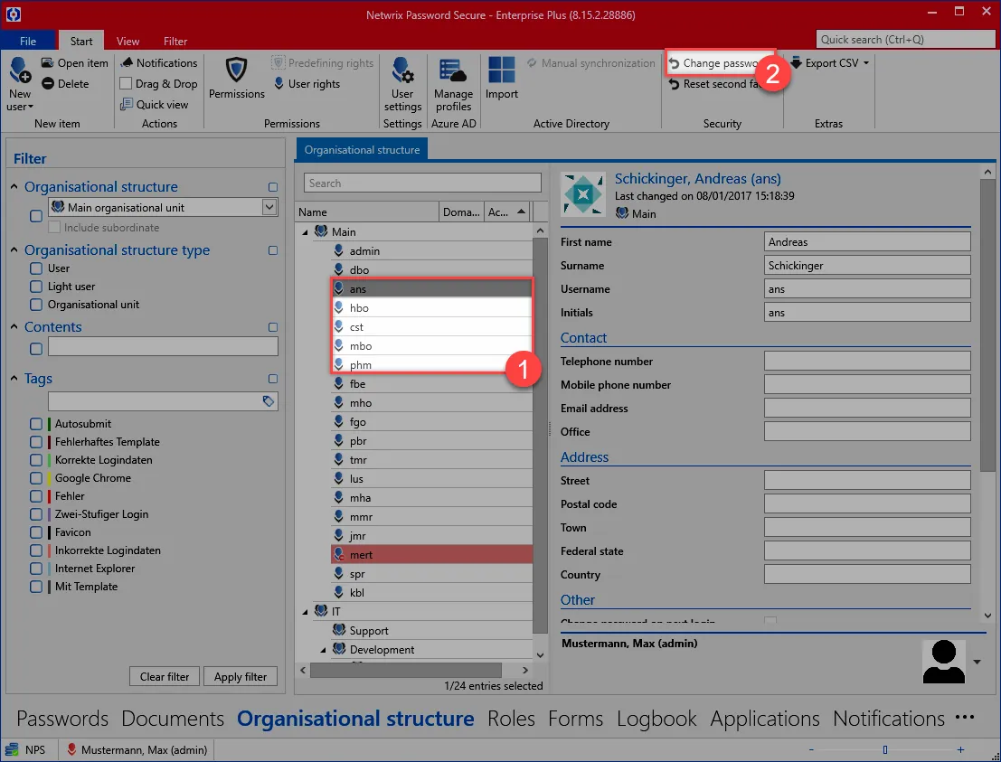The width and height of the screenshot is (1001, 762).
Task: Switch to the View ribbon tab
Action: tap(127, 41)
